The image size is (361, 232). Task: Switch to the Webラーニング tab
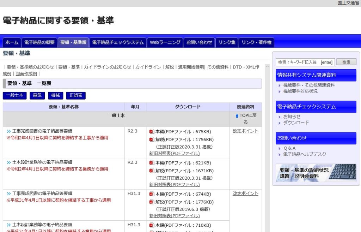point(165,42)
